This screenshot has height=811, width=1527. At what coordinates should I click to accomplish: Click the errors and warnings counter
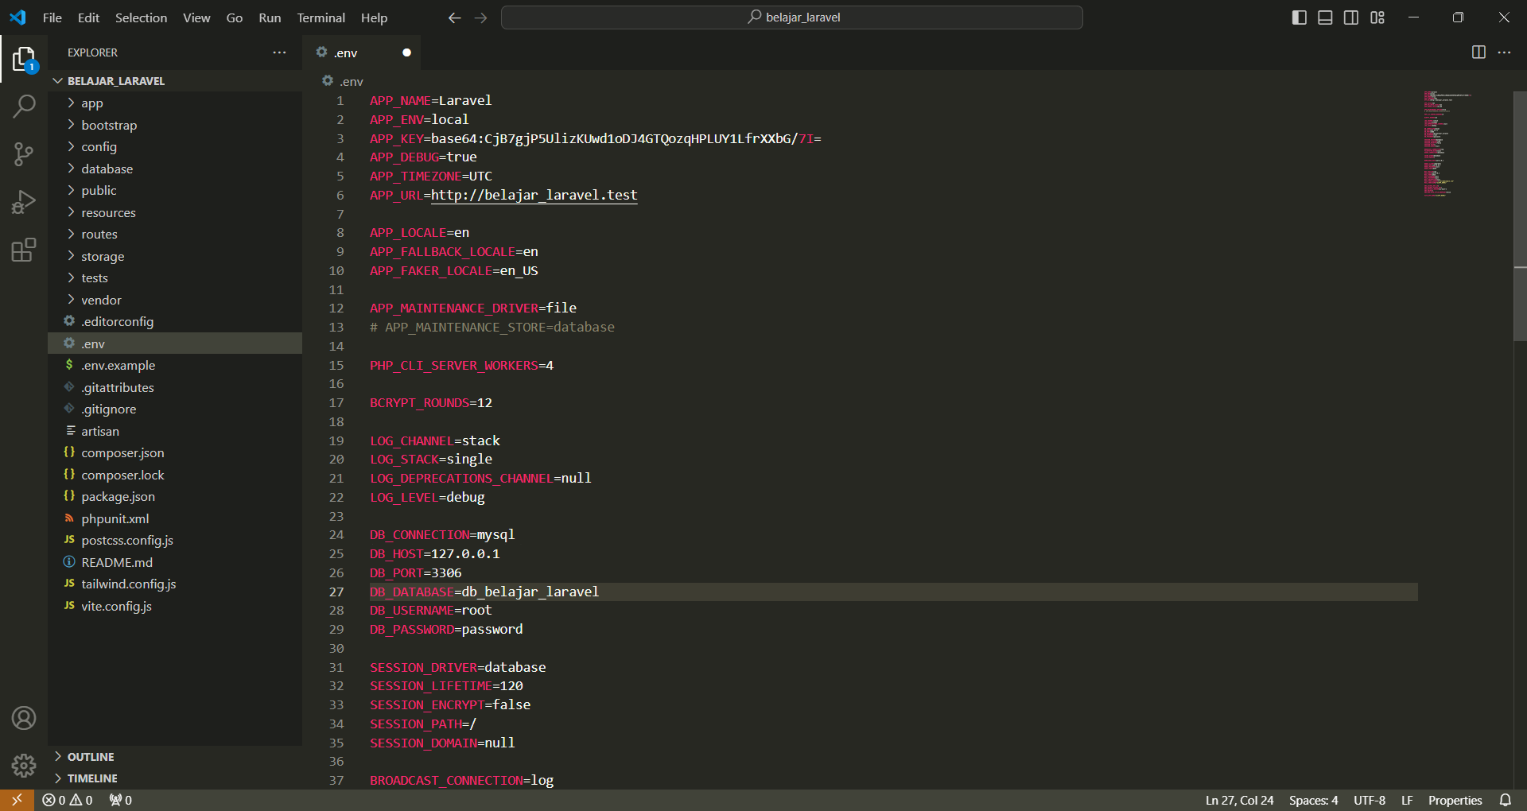[x=67, y=800]
